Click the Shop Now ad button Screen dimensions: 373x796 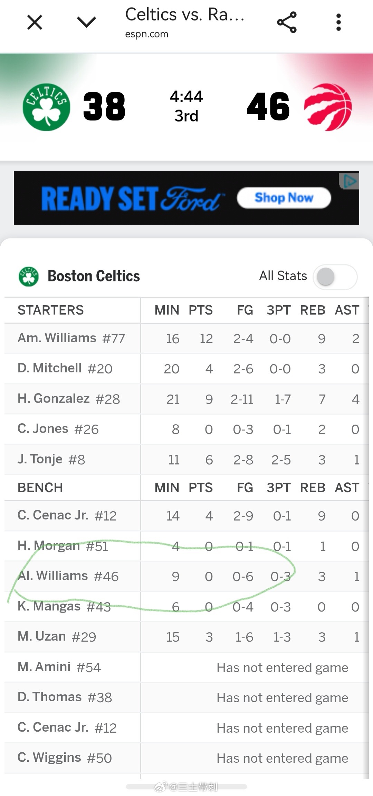tap(284, 198)
